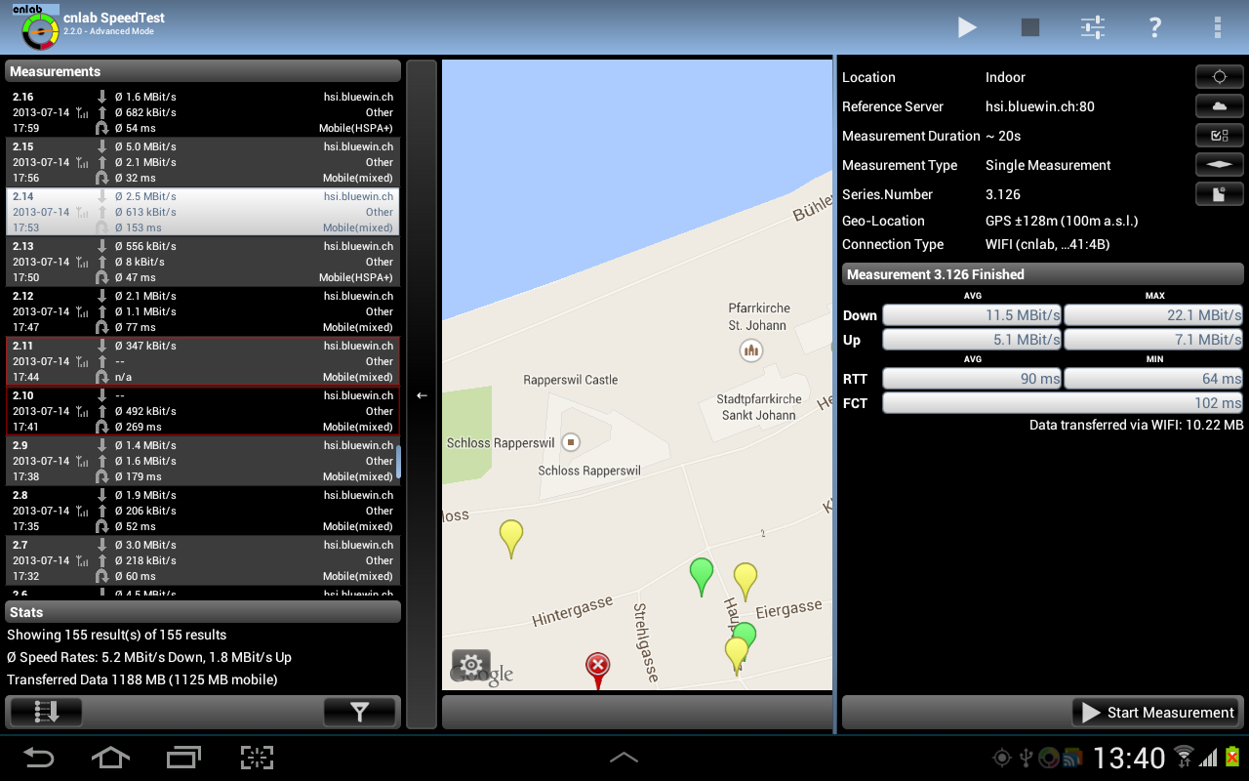Screen dimensions: 1249x781
Task: Open the overflow menu in top bar
Action: click(1217, 27)
